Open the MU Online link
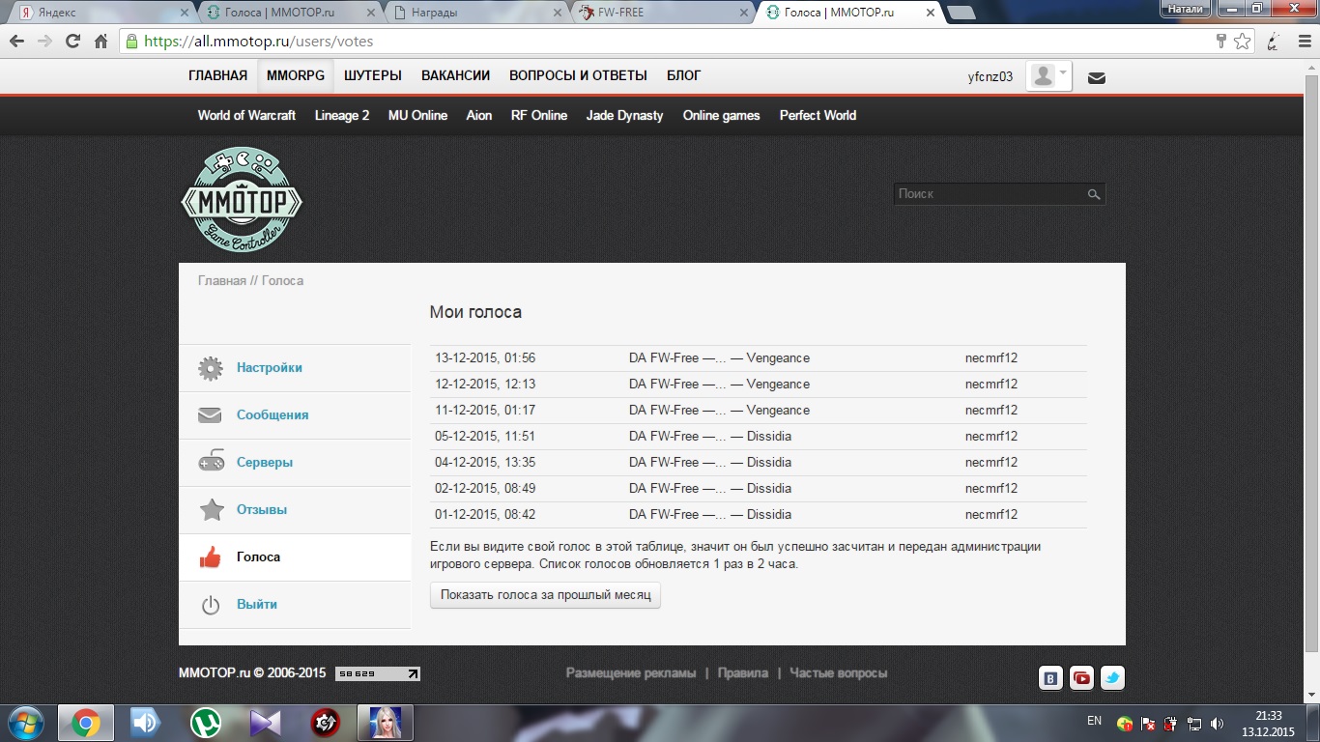Screen dimensions: 1320x742 [x=417, y=115]
